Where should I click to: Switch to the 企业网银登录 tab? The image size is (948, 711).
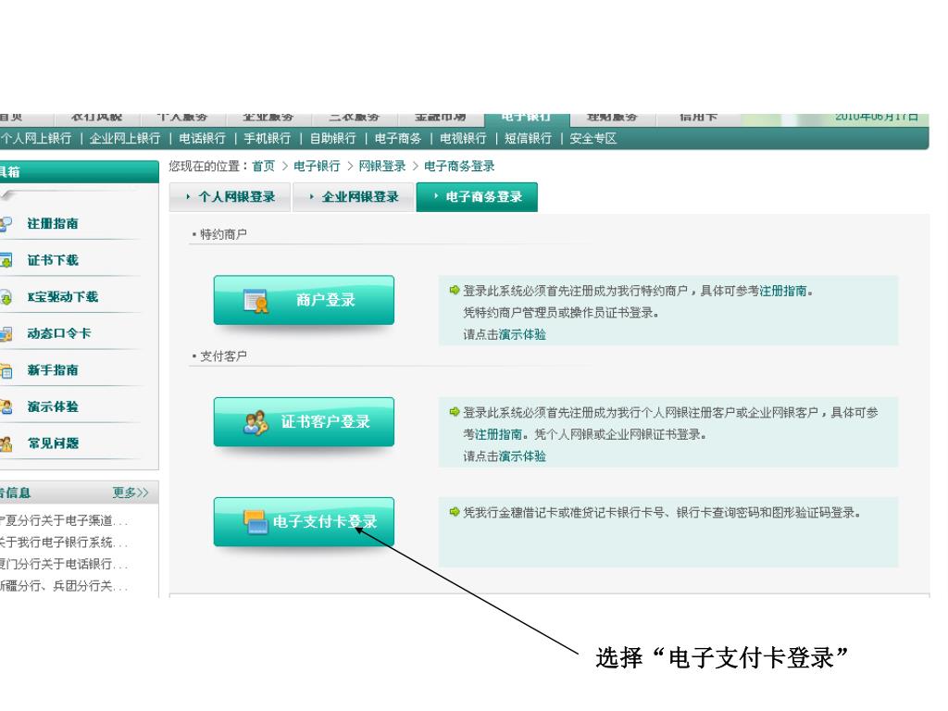(354, 197)
